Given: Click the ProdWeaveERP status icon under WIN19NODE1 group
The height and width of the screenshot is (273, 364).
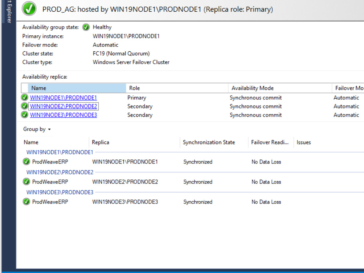Looking at the screenshot, I should [27, 162].
